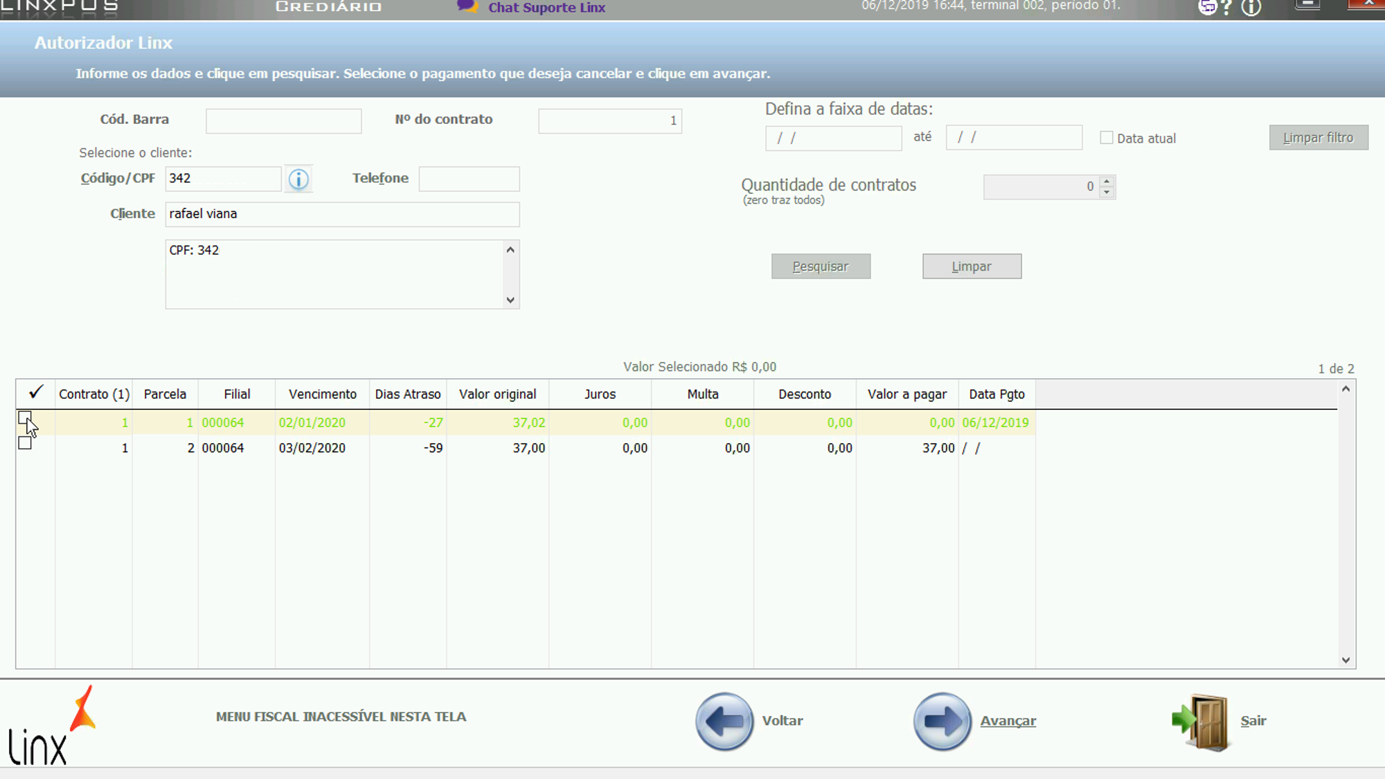Click the info icon beside Código/CPF
1385x779 pixels.
click(x=298, y=179)
